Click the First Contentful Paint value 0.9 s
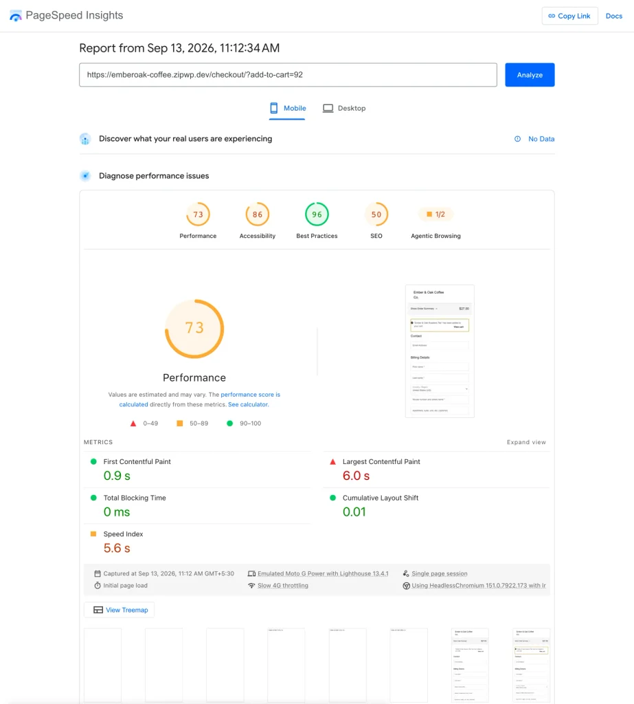The image size is (634, 704). click(117, 476)
